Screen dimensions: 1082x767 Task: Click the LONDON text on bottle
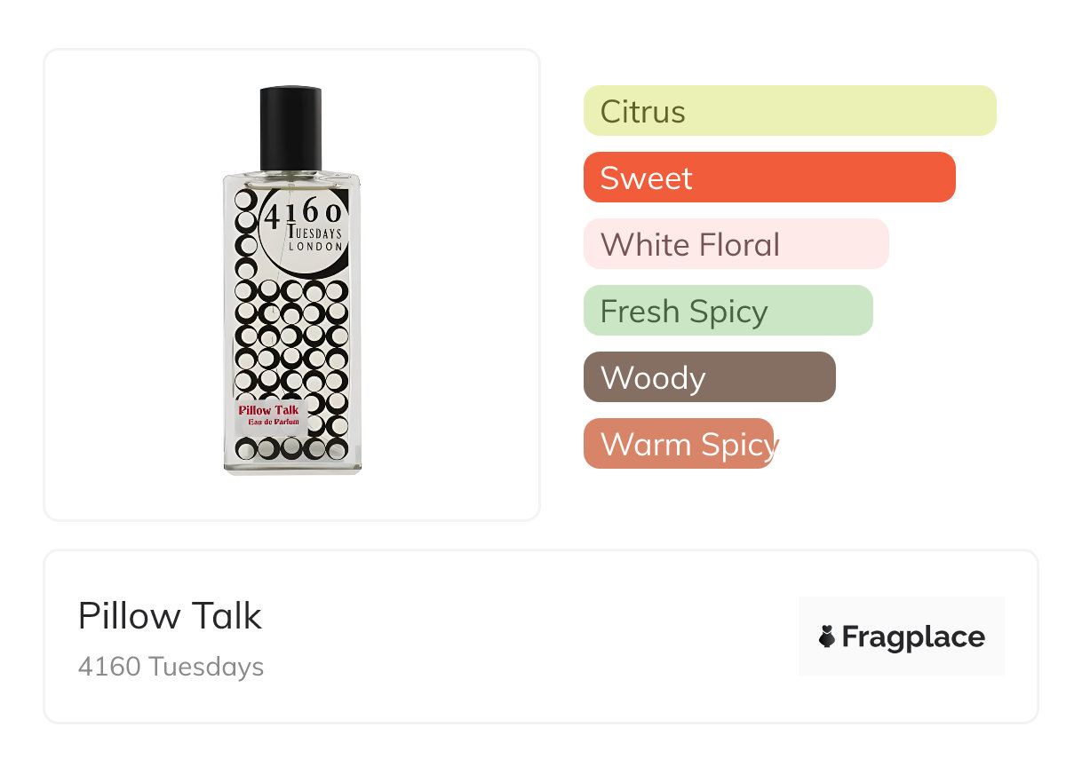(x=316, y=246)
